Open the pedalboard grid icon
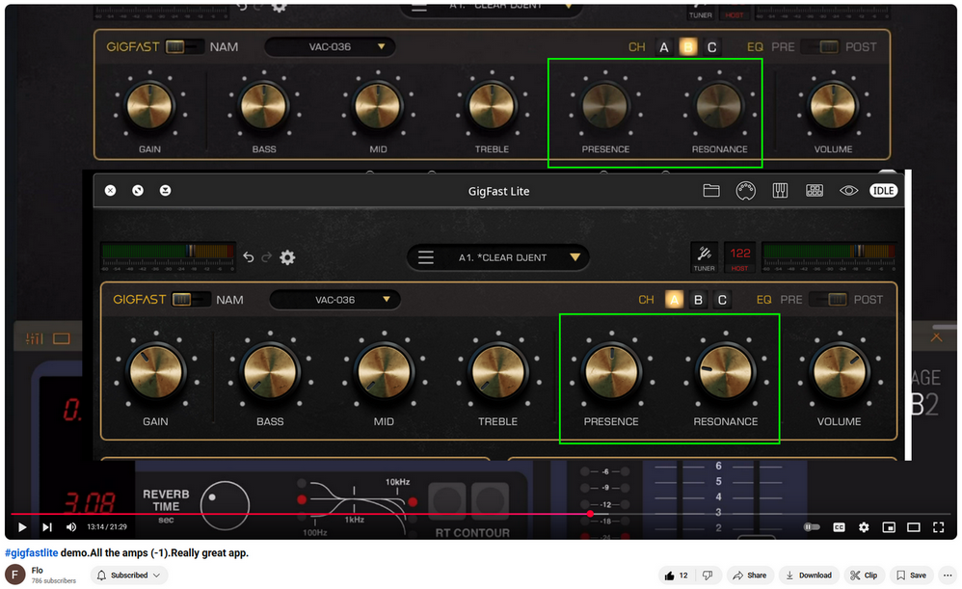The width and height of the screenshot is (962, 589). tap(815, 190)
